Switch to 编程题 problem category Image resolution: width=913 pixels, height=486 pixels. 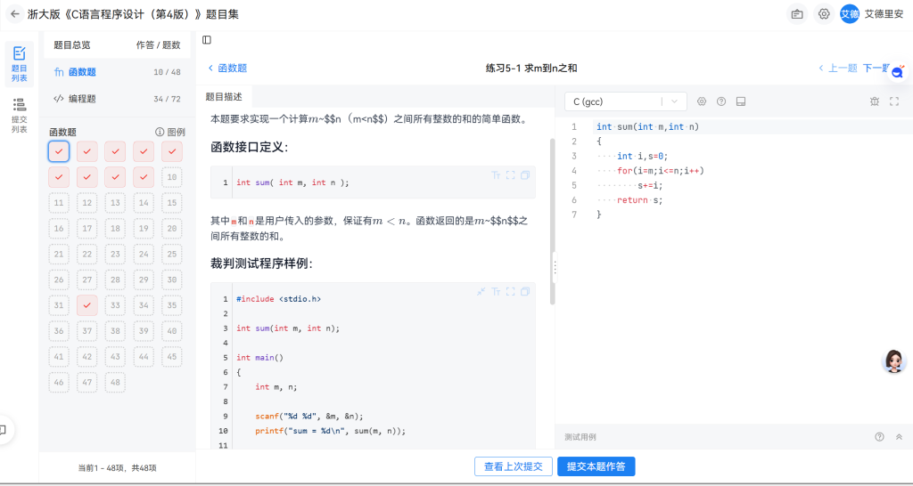[82, 99]
